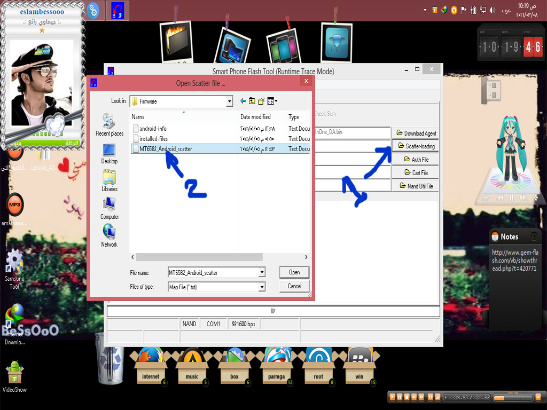This screenshot has width=547, height=410.
Task: Go up one folder level
Action: point(252,101)
